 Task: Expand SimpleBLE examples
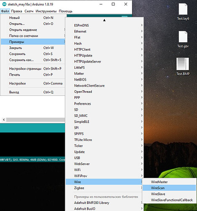tap(104, 122)
